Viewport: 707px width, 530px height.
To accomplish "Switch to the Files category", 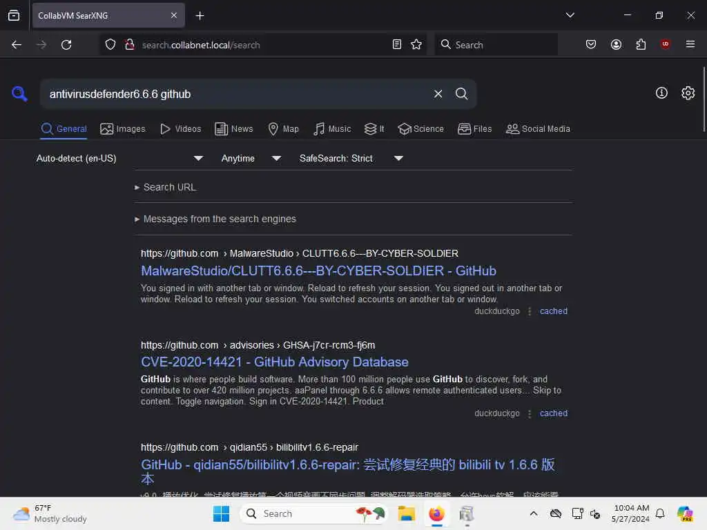I will pos(474,129).
